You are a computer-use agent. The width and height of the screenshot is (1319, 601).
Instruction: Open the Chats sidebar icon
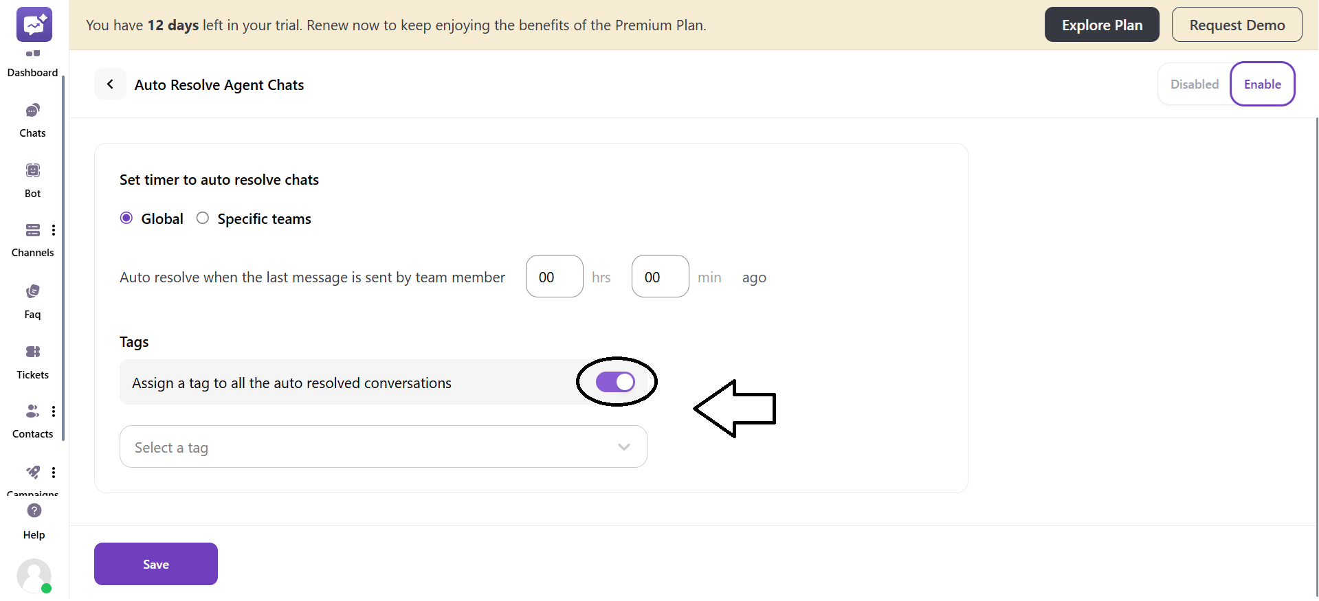[32, 111]
